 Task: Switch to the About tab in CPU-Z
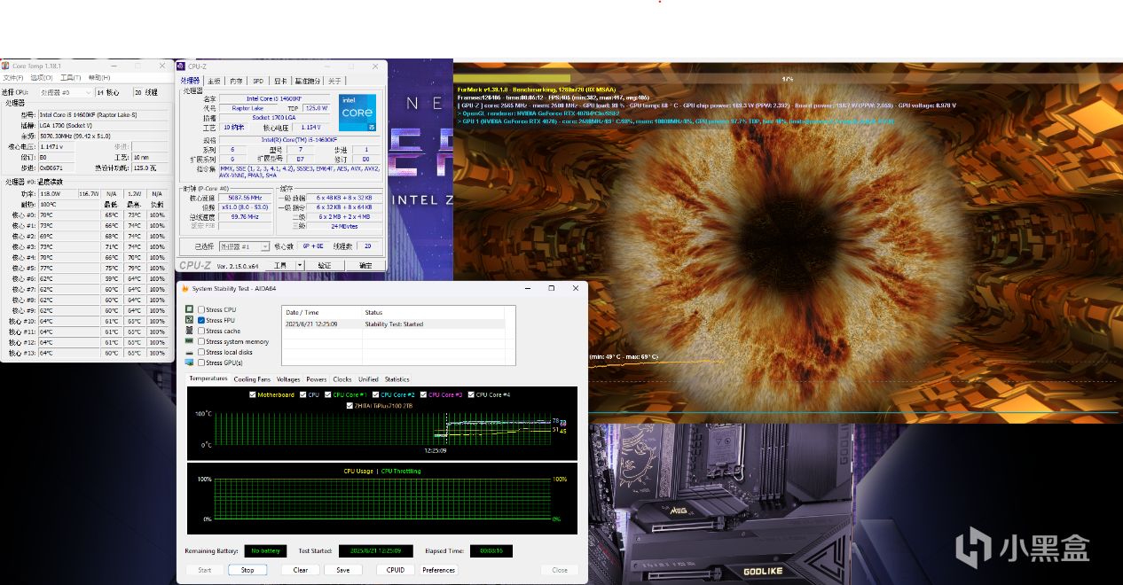(334, 81)
